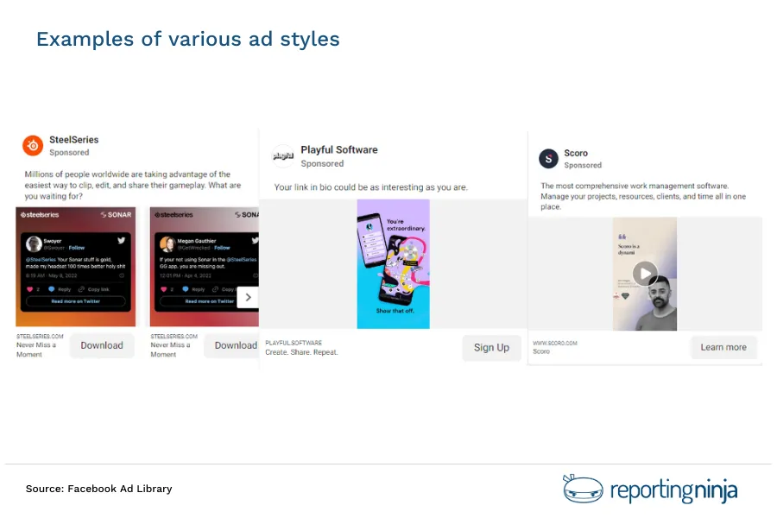Screen dimensions: 777x518
Task: Click Swoyer's circular profile picture
Action: pos(35,243)
